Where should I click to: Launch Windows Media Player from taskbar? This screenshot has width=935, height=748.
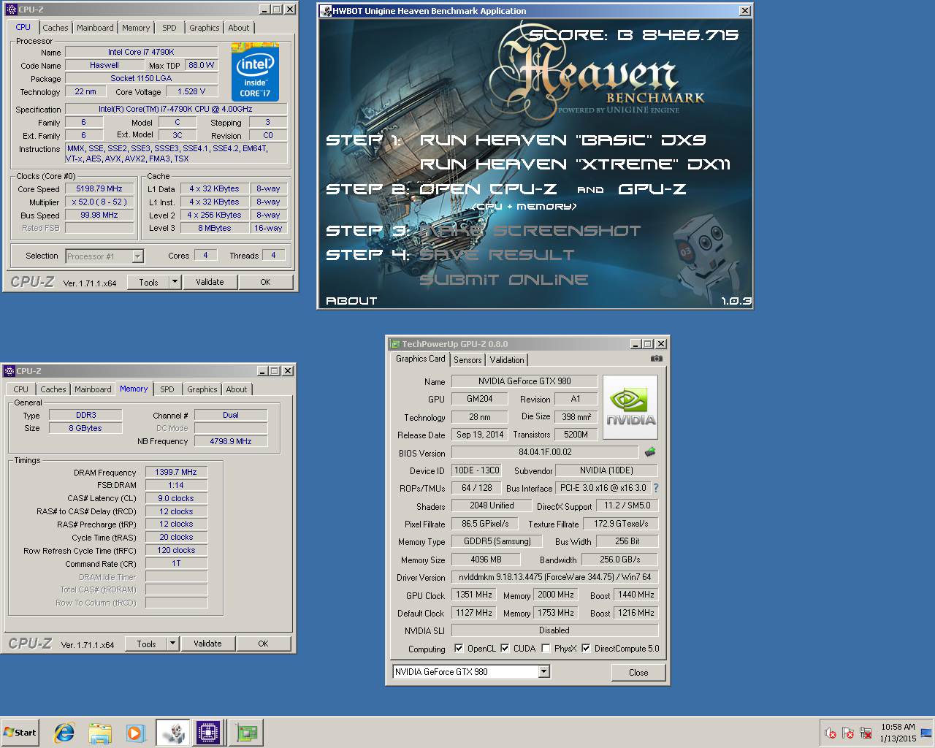tap(135, 733)
